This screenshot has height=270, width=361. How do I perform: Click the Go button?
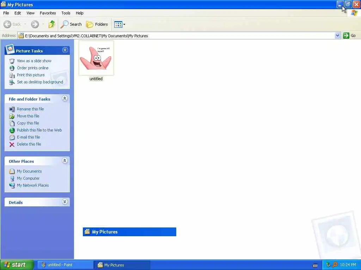coord(349,36)
